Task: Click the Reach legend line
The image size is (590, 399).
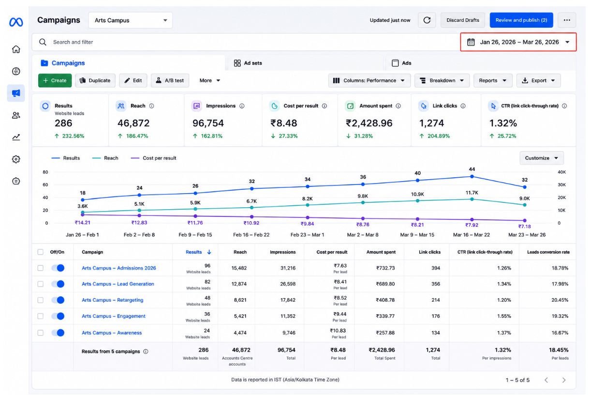Action: click(96, 158)
